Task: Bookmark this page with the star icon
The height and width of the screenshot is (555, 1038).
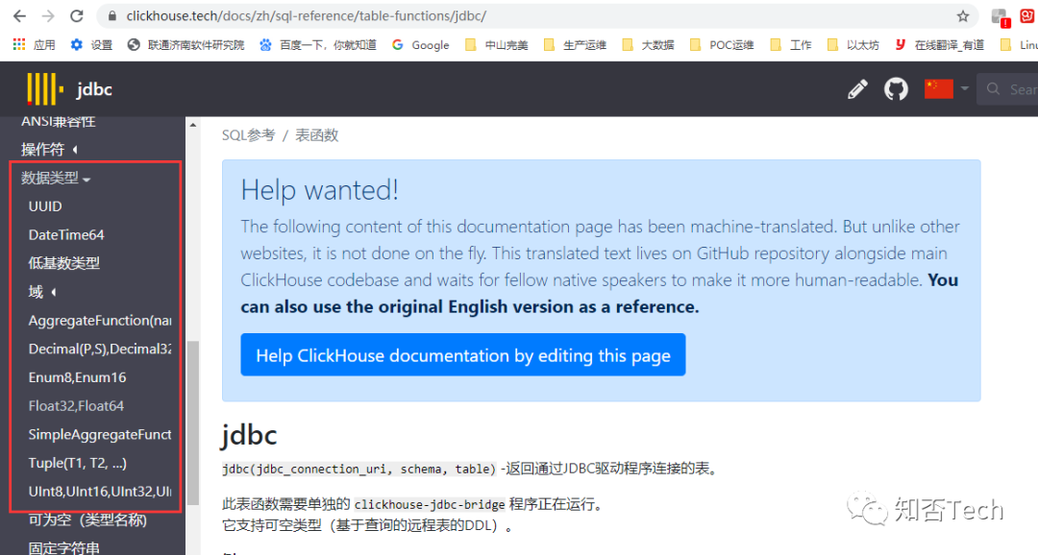Action: click(x=963, y=16)
